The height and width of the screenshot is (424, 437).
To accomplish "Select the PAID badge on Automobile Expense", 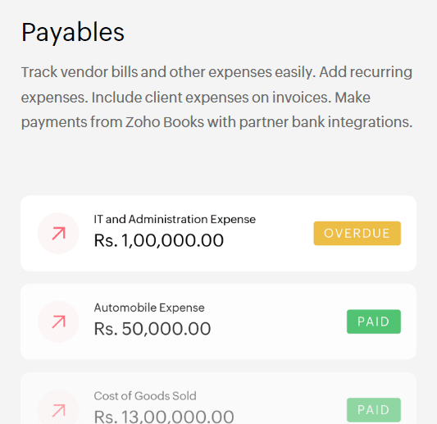I will click(374, 321).
